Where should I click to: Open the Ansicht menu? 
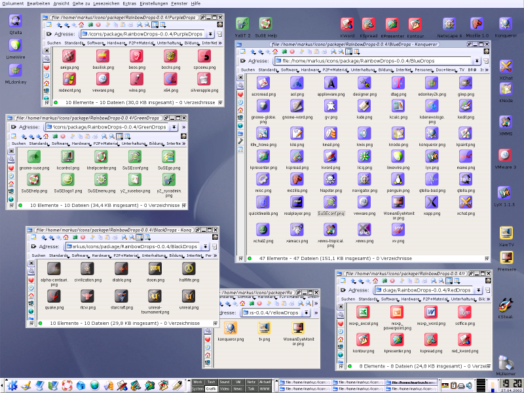coord(61,3)
